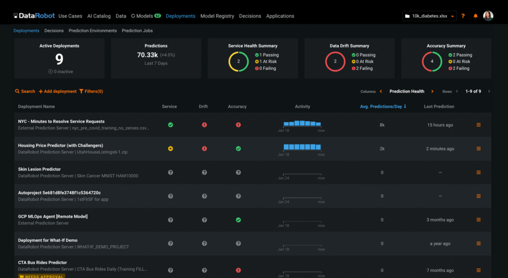Open the user profile avatar
The height and width of the screenshot is (278, 508).
coord(488,16)
